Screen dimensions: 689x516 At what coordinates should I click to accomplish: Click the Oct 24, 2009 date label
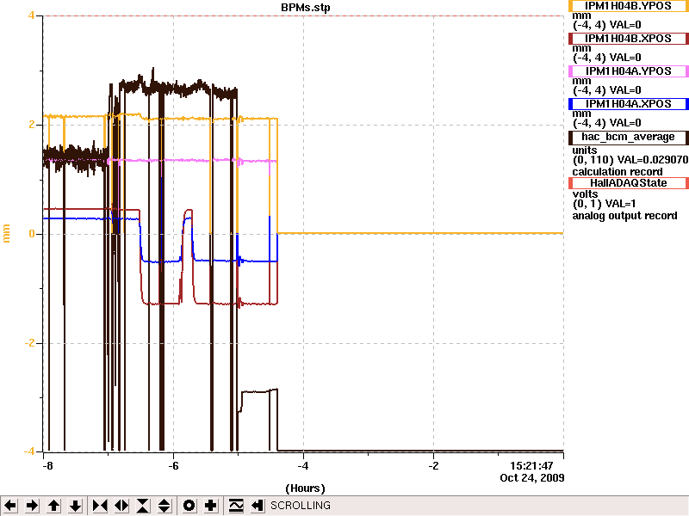tap(532, 478)
